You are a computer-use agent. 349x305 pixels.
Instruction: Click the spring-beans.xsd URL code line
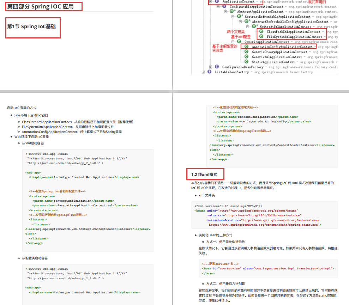coord(265,225)
